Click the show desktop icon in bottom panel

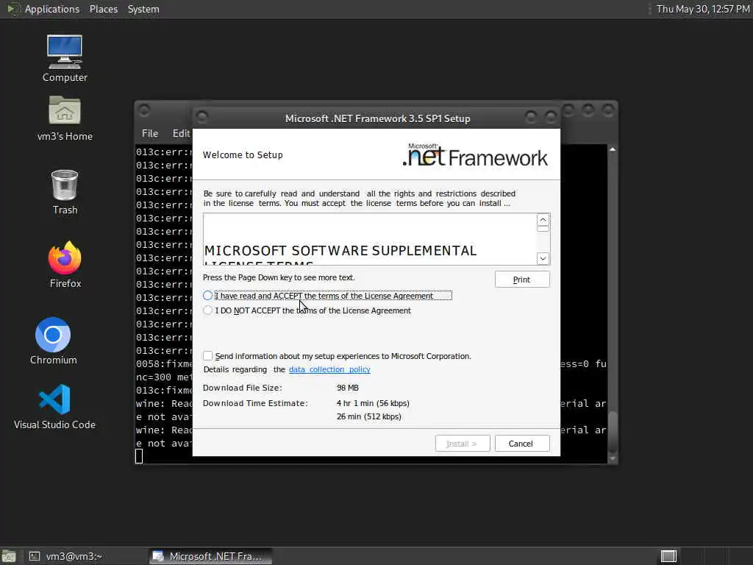tap(9, 556)
